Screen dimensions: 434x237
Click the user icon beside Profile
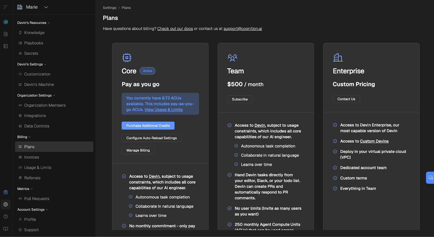pyautogui.click(x=20, y=219)
